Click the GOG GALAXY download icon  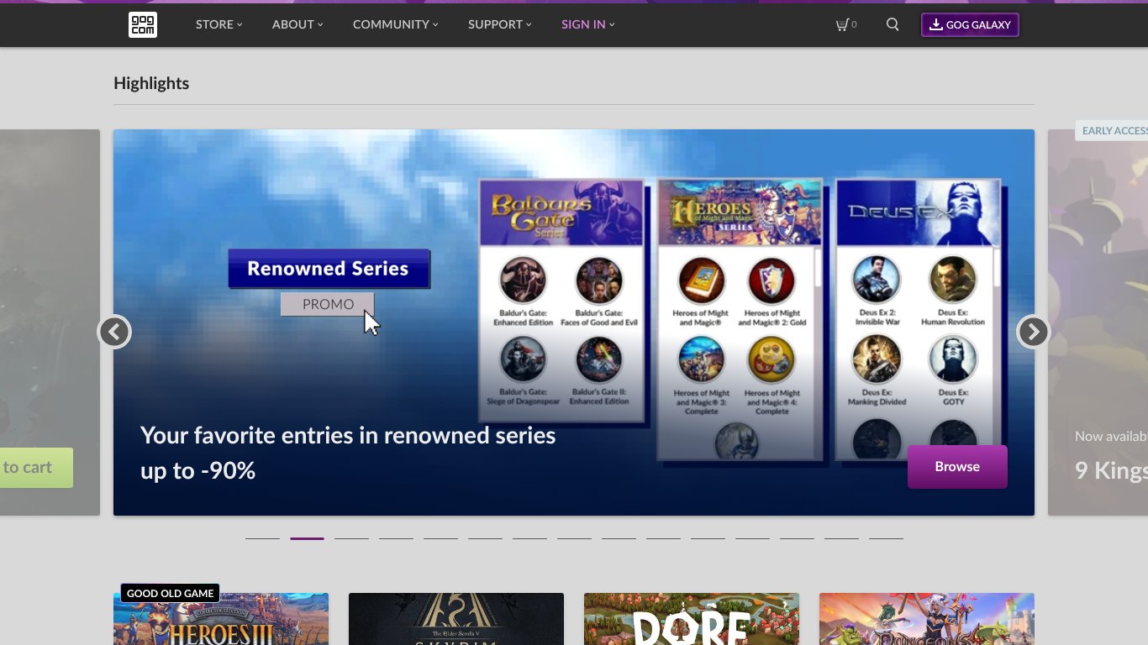coord(935,24)
